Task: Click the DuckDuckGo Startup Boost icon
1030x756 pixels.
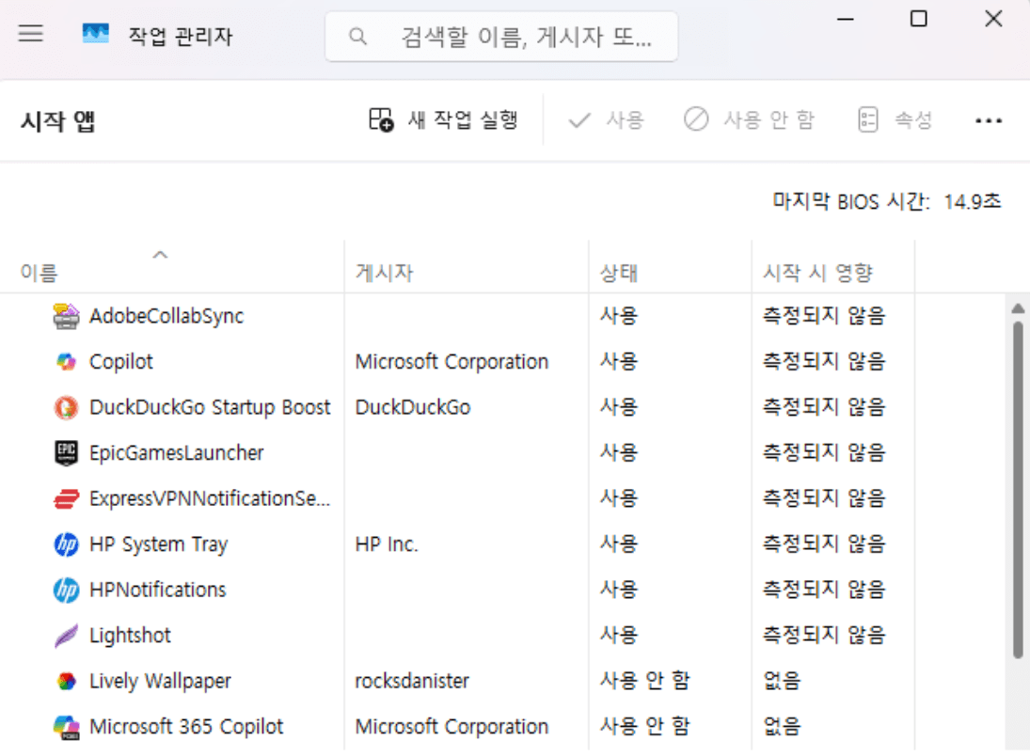Action: tap(64, 407)
